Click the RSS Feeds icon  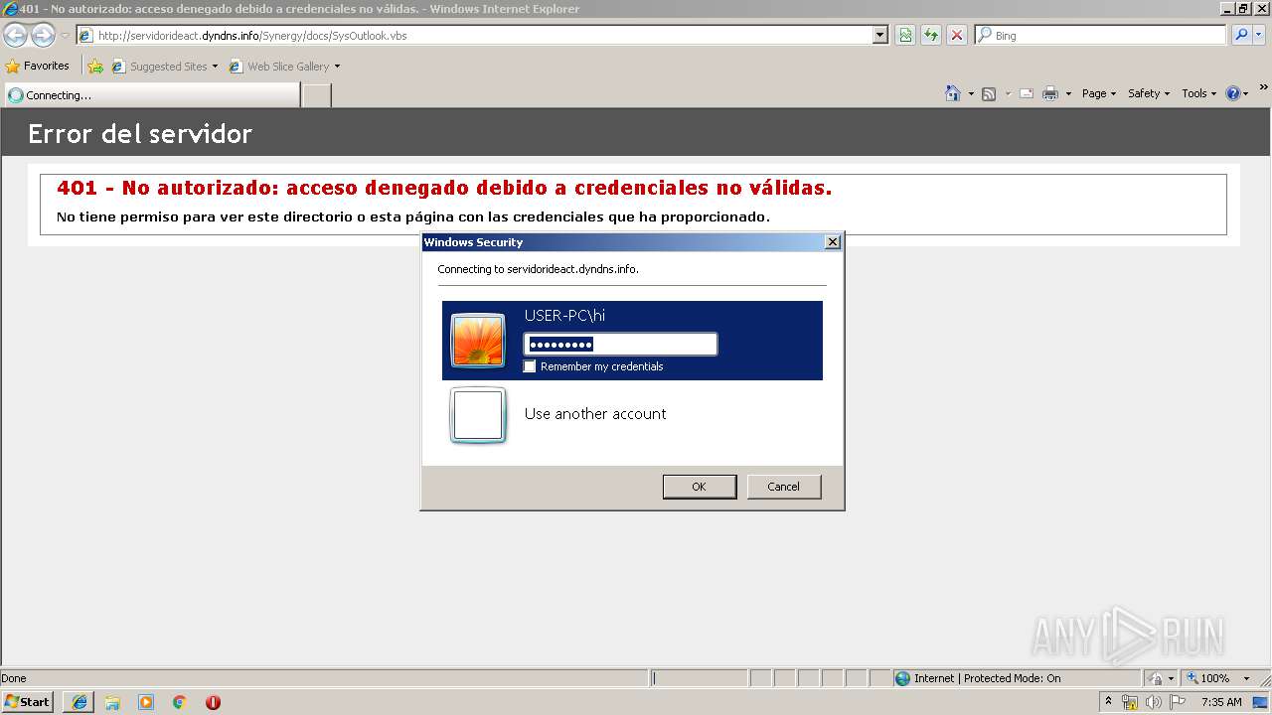tap(989, 93)
